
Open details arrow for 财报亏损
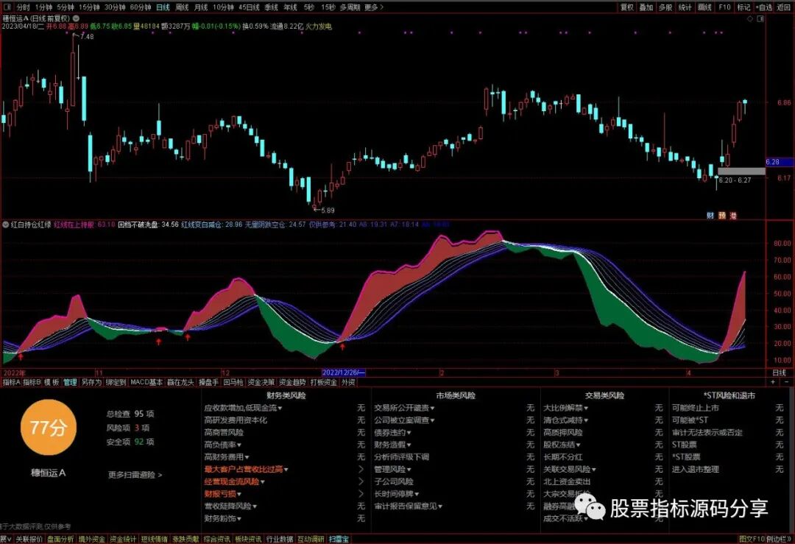click(x=361, y=494)
